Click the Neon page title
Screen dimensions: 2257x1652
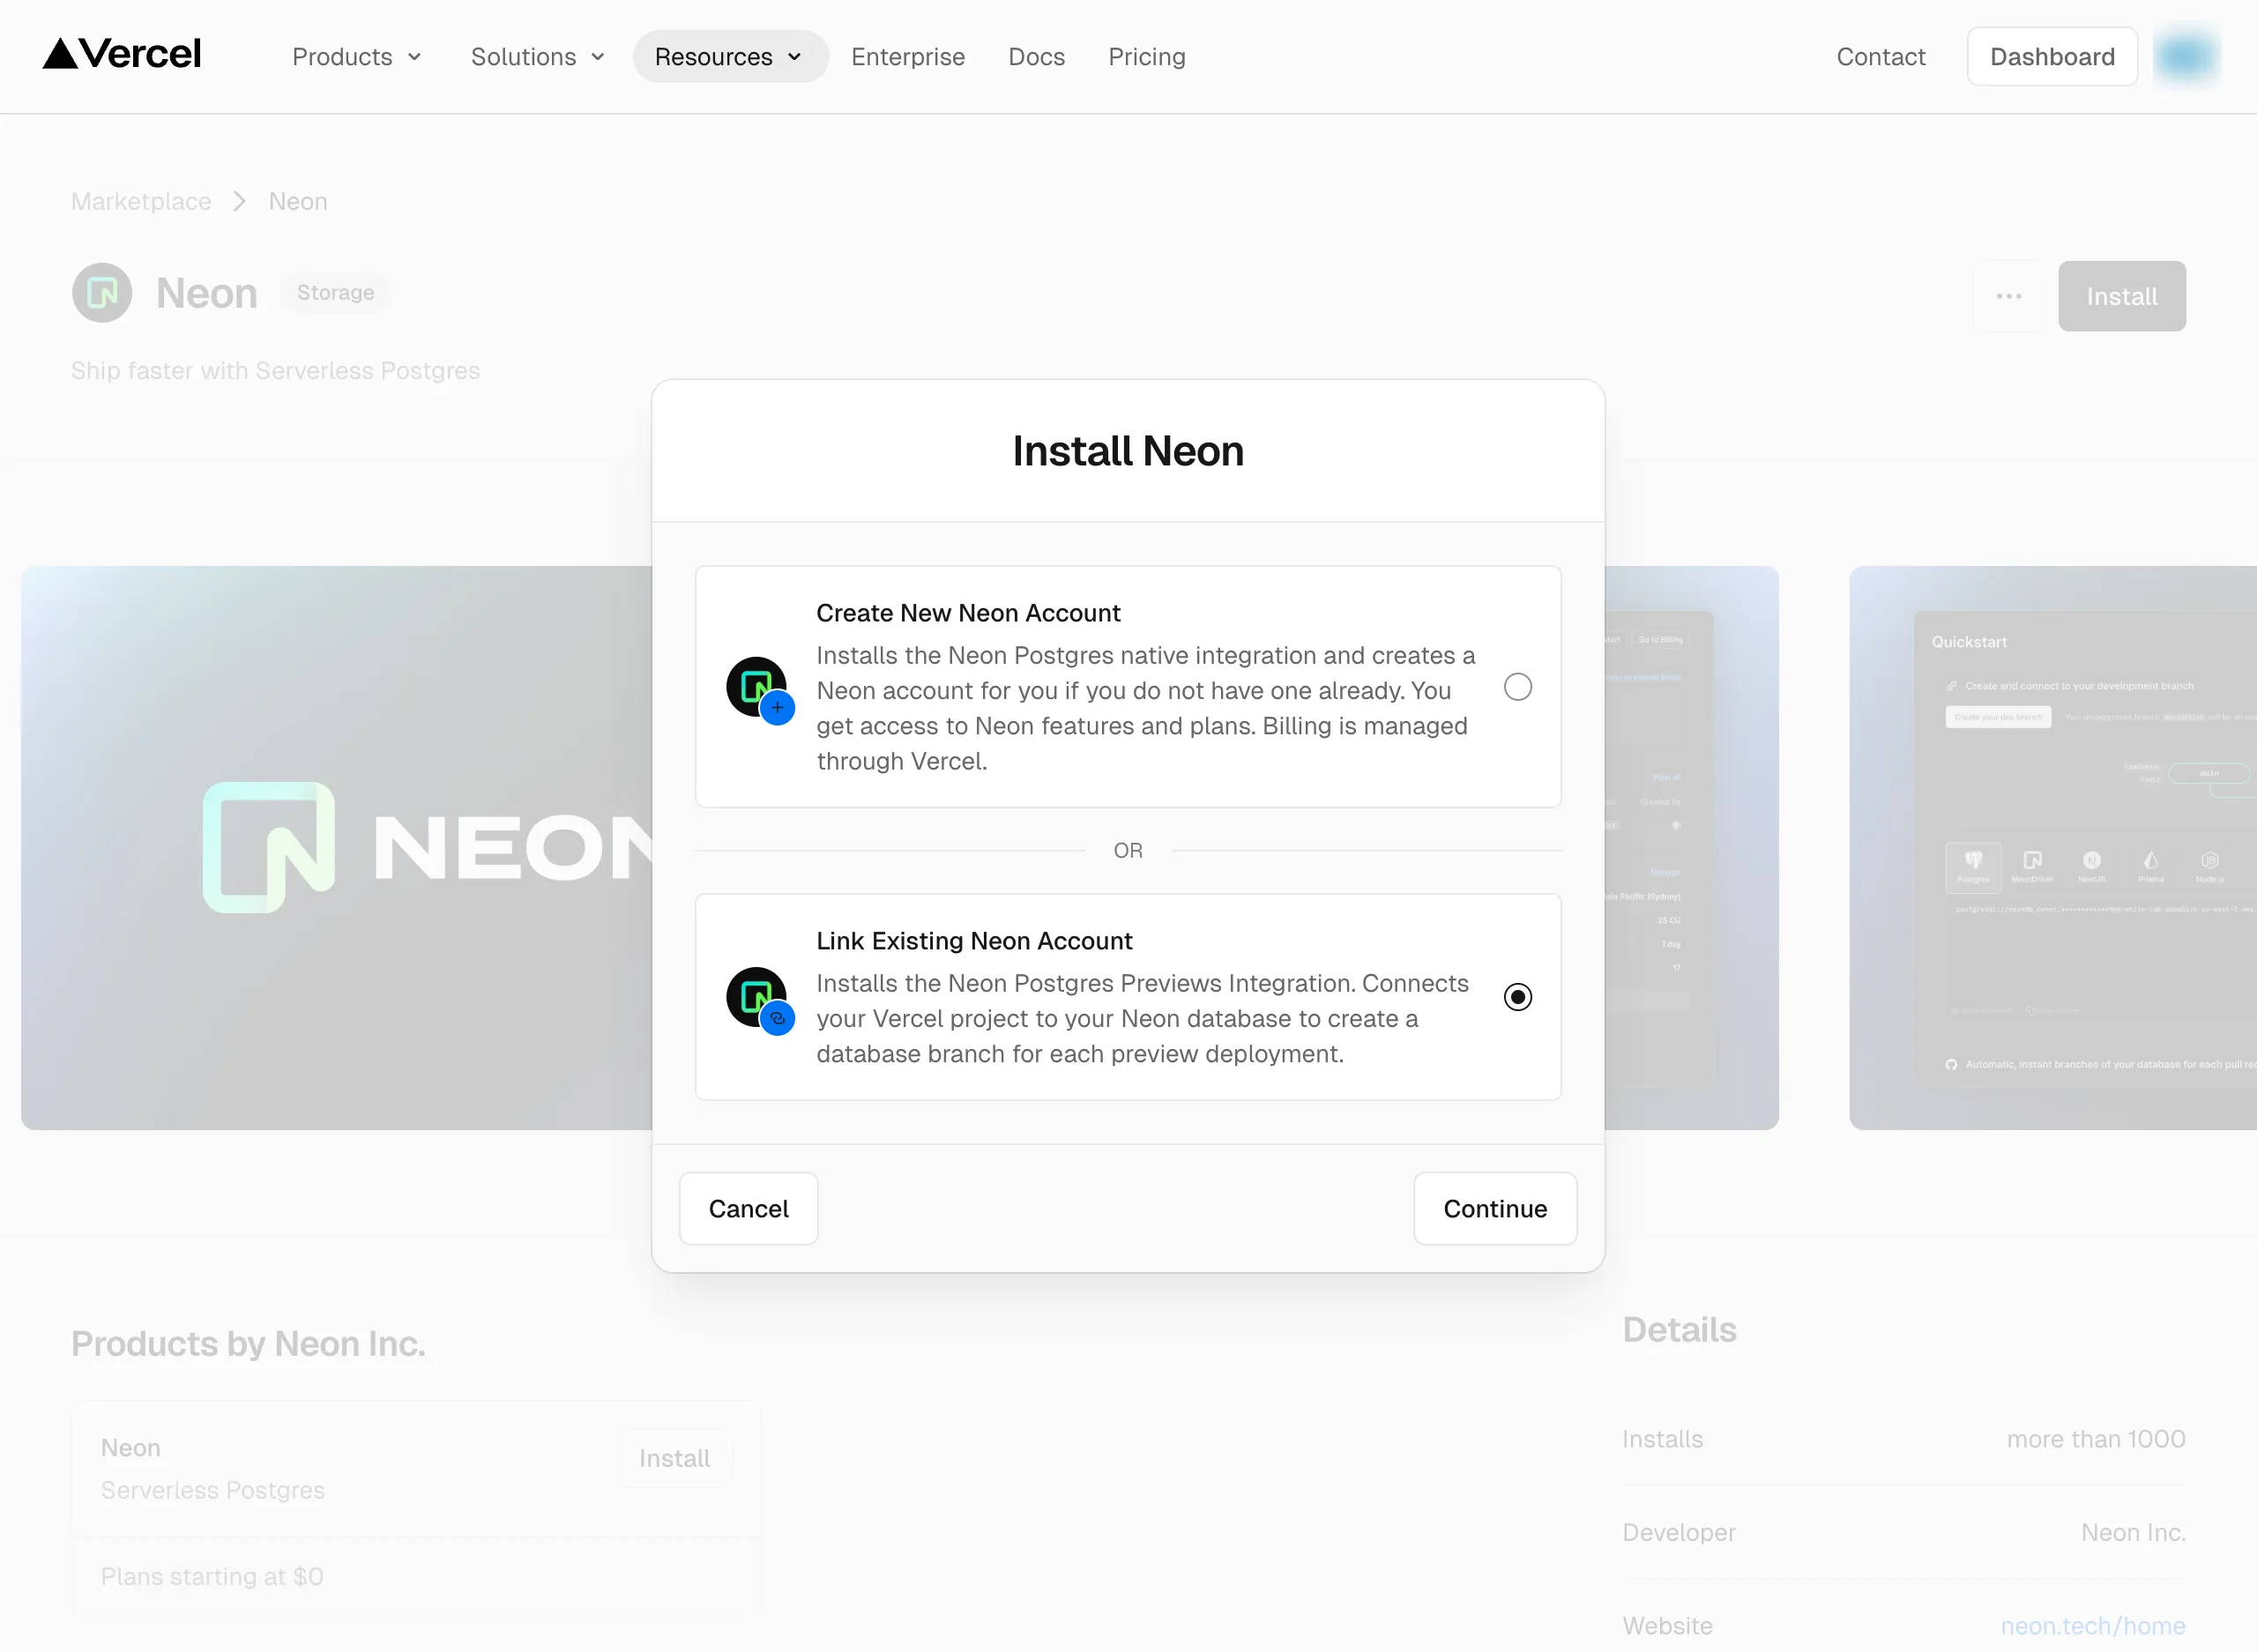207,293
